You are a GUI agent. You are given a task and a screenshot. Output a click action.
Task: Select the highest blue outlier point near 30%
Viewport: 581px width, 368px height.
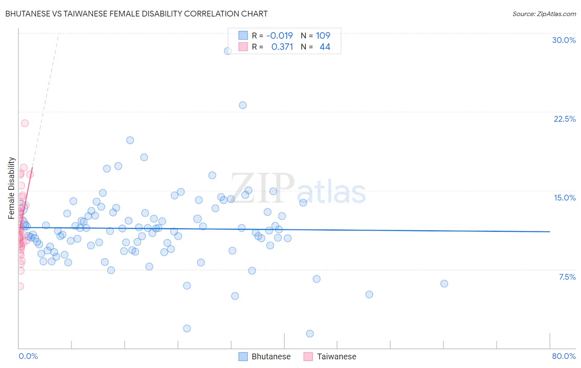pyautogui.click(x=228, y=51)
